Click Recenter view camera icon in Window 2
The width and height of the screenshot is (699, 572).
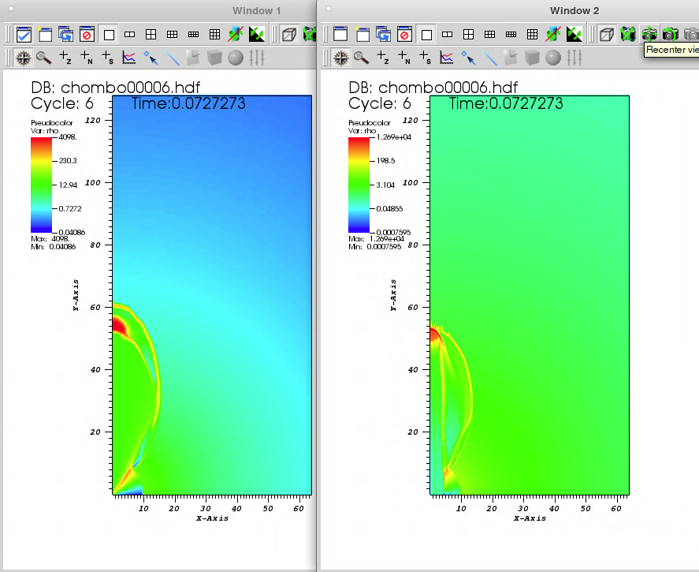pyautogui.click(x=649, y=34)
